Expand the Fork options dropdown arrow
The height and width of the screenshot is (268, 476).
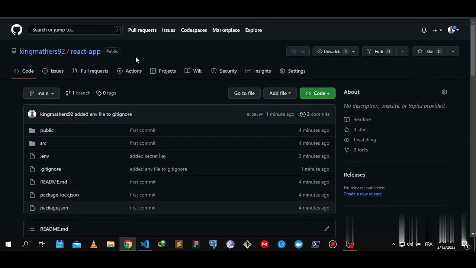coord(402,51)
